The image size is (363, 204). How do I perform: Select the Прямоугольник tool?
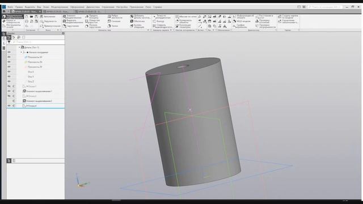pyautogui.click(x=50, y=26)
